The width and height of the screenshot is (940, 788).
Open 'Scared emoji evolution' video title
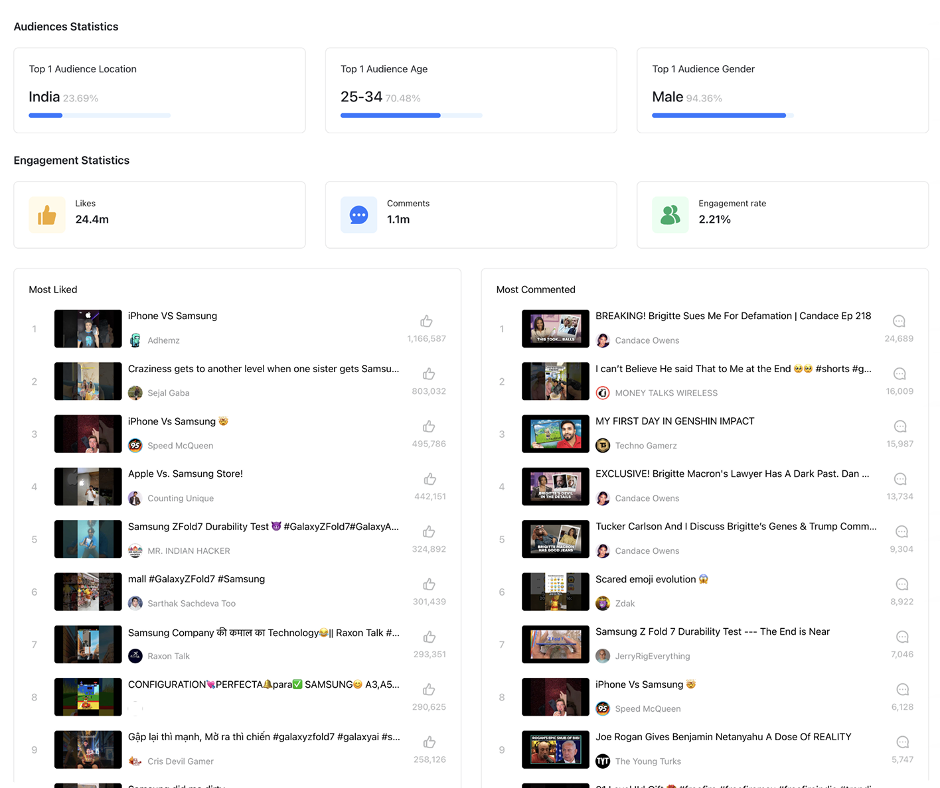click(652, 579)
